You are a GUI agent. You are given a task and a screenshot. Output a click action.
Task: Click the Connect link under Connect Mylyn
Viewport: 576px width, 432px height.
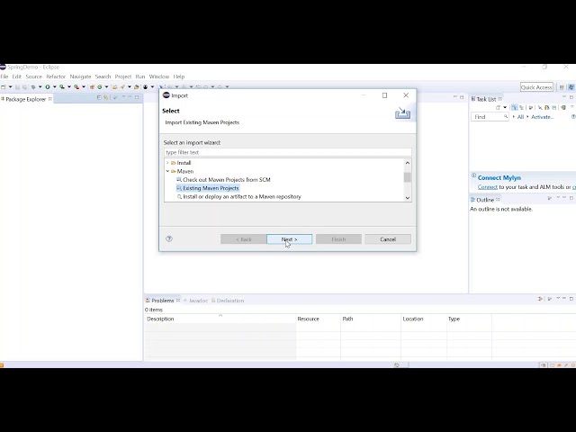[488, 187]
